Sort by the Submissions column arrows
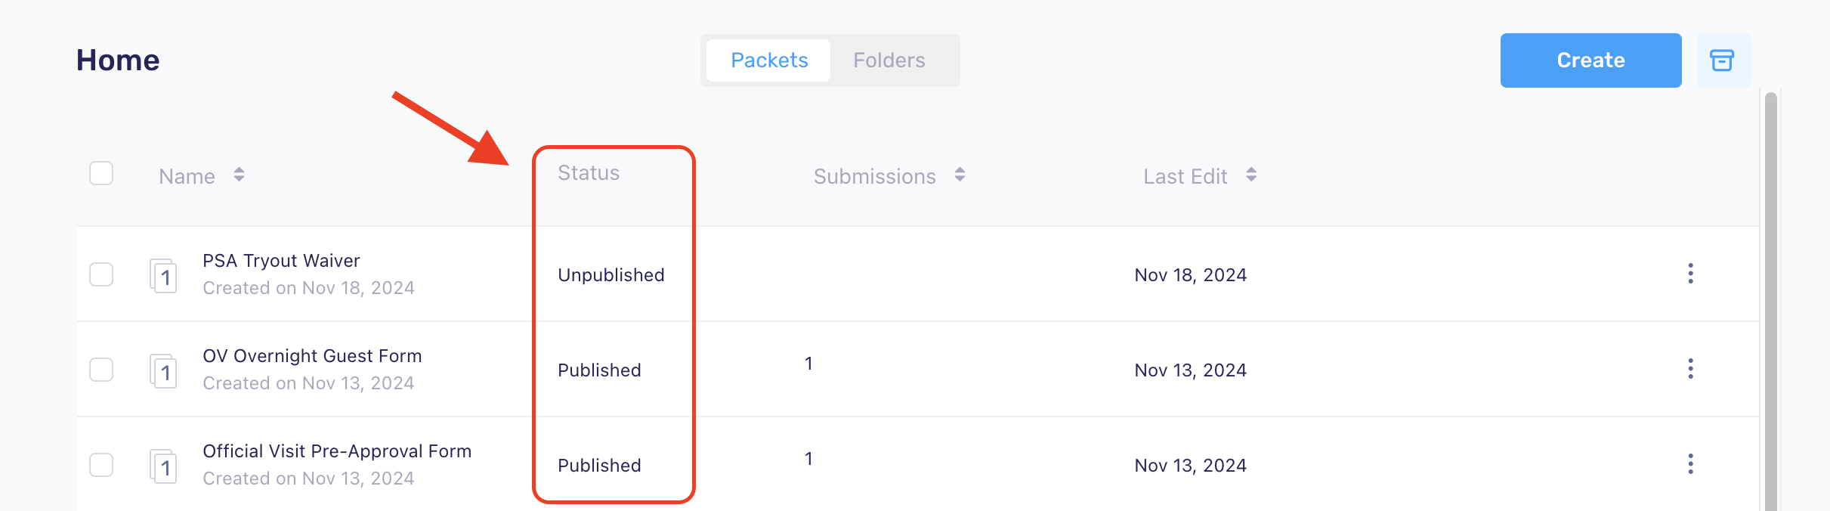Screen dimensions: 1830x511 [x=960, y=175]
